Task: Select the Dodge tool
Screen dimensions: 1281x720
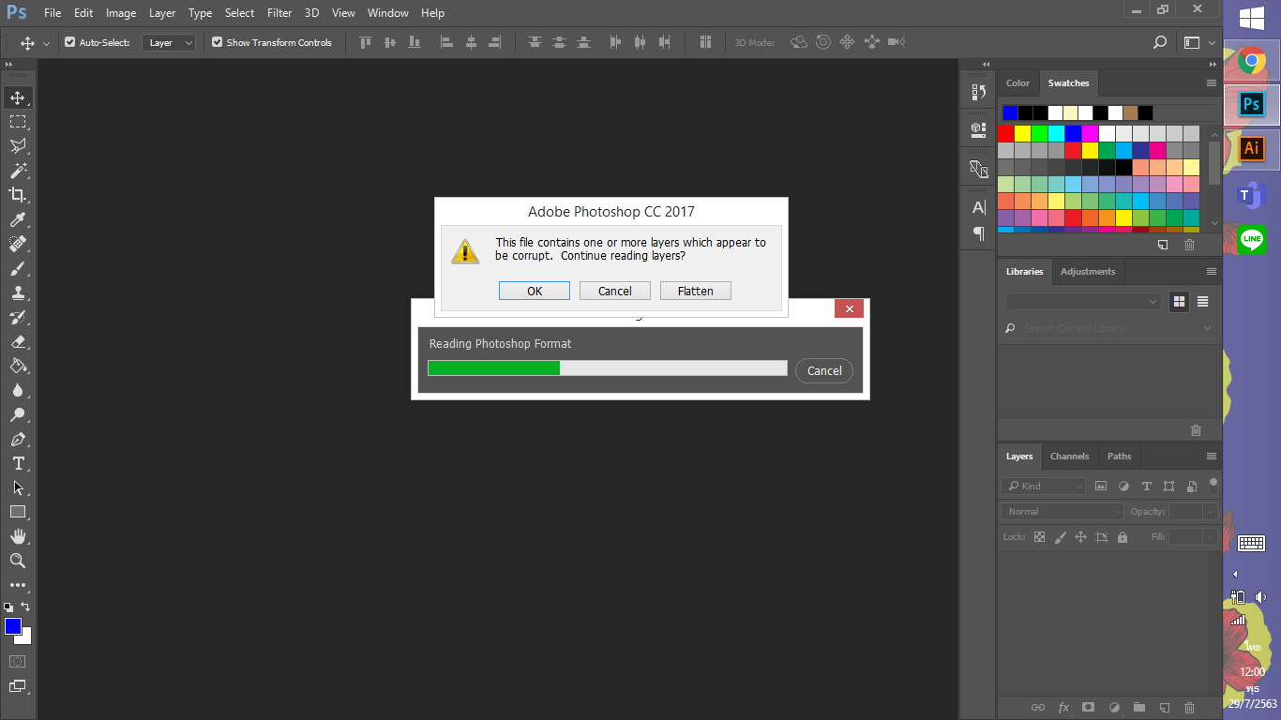Action: click(x=18, y=414)
